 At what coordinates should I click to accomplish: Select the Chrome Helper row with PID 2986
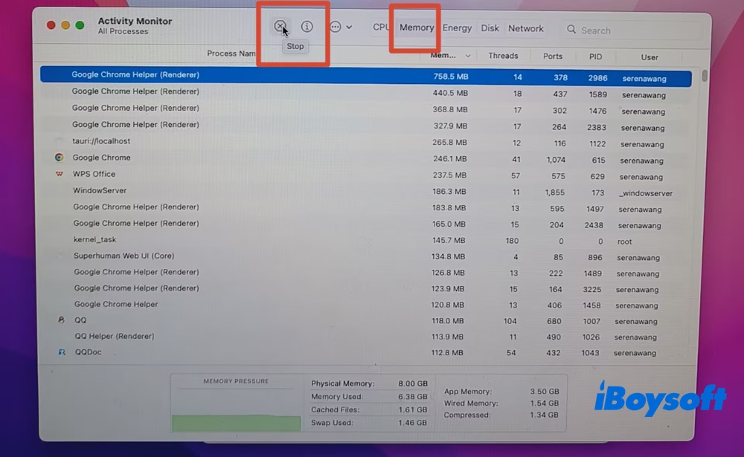click(x=365, y=77)
